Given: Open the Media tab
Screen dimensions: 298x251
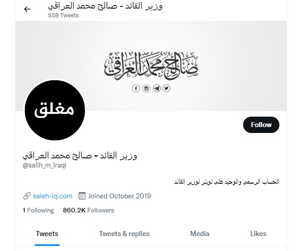Looking at the screenshot, I should 200,234.
